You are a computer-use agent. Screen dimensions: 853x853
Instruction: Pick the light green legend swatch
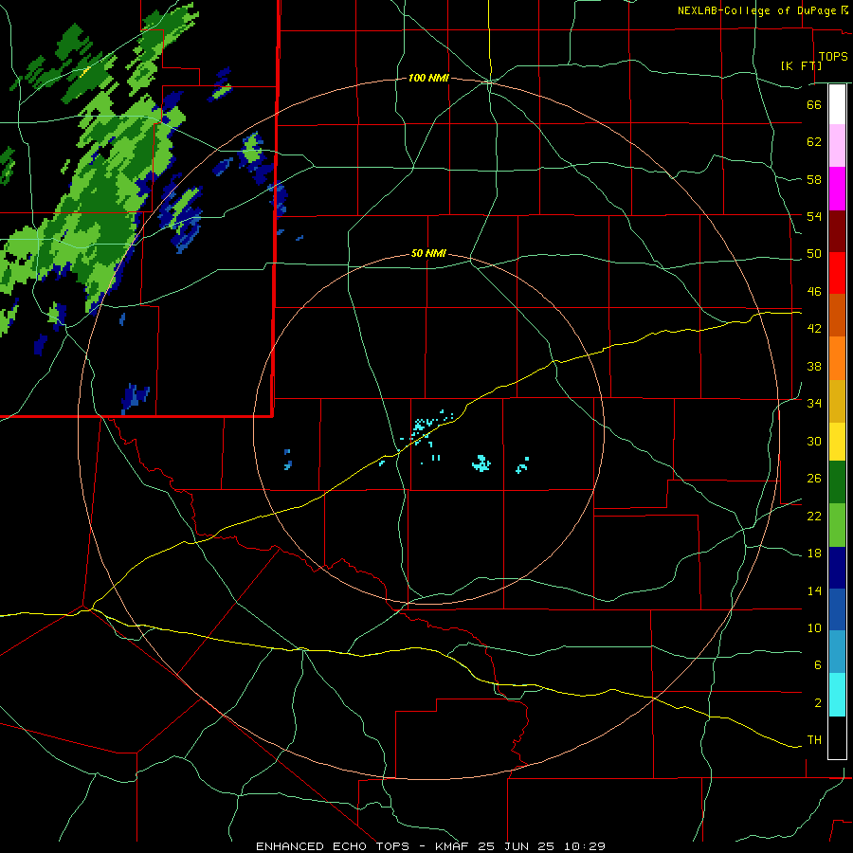tap(837, 525)
